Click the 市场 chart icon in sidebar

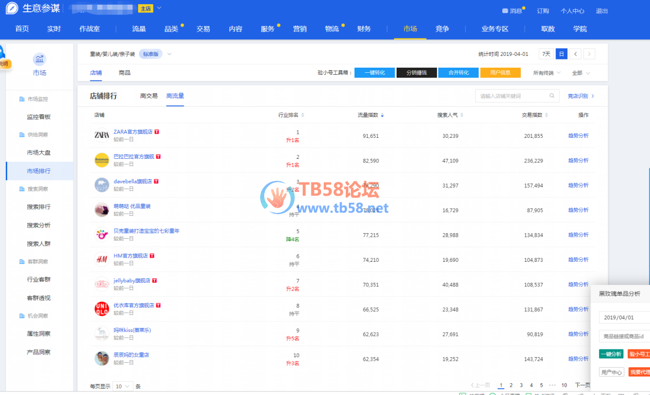click(40, 59)
